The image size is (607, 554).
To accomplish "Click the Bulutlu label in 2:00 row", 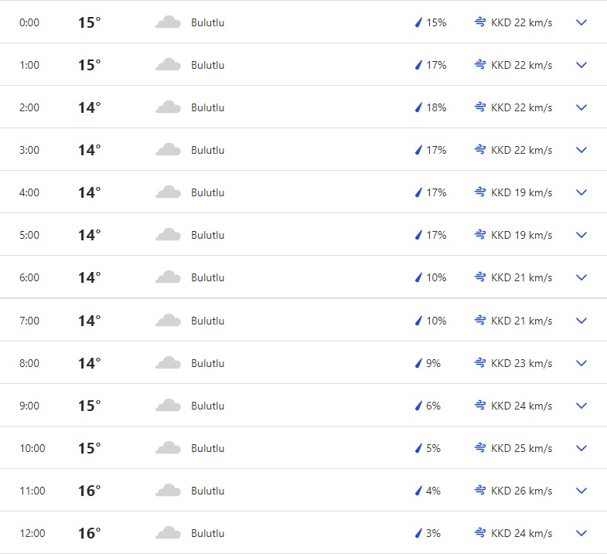I will (x=207, y=107).
